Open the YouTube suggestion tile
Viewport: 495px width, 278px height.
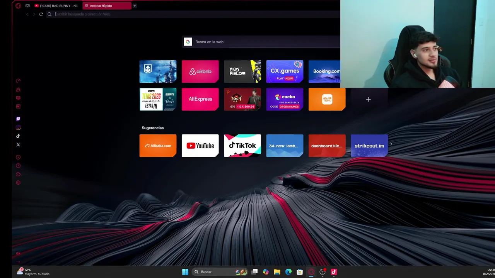point(200,146)
